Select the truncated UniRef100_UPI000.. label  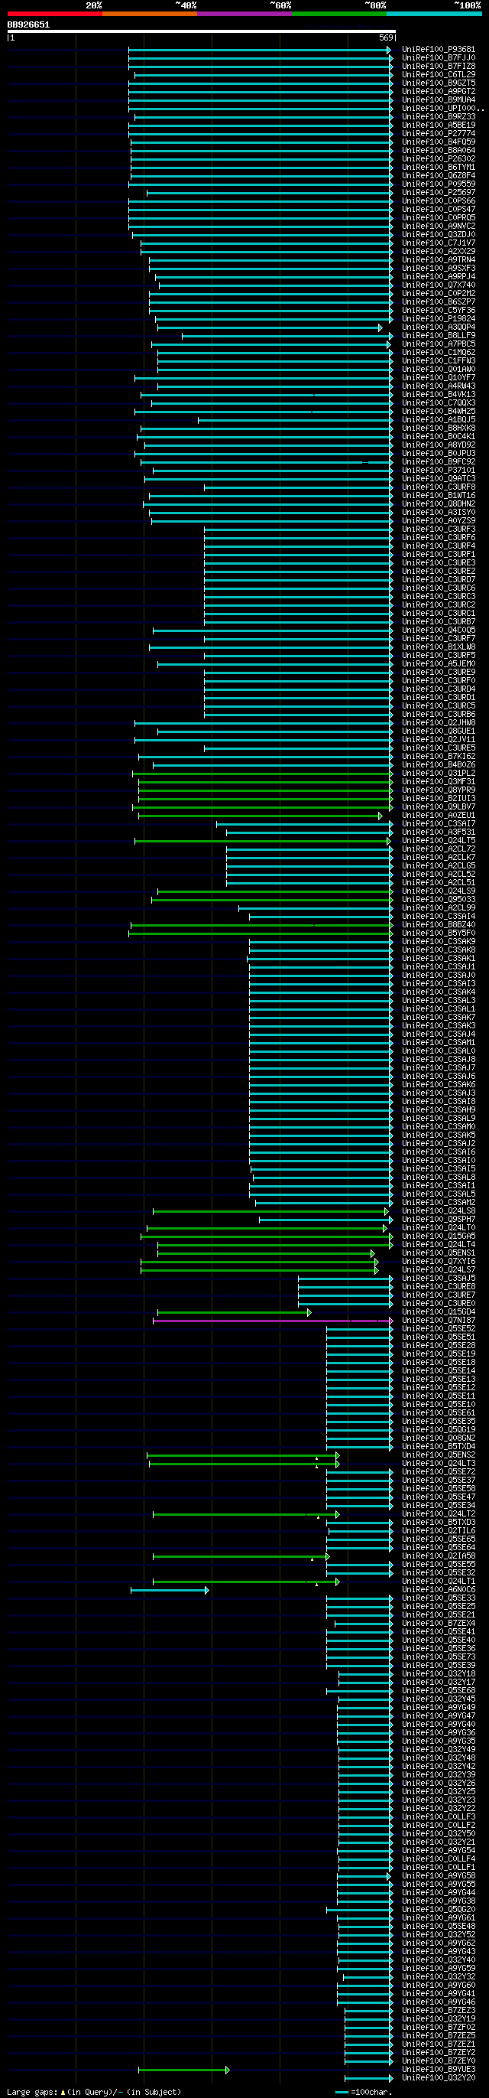(x=442, y=109)
